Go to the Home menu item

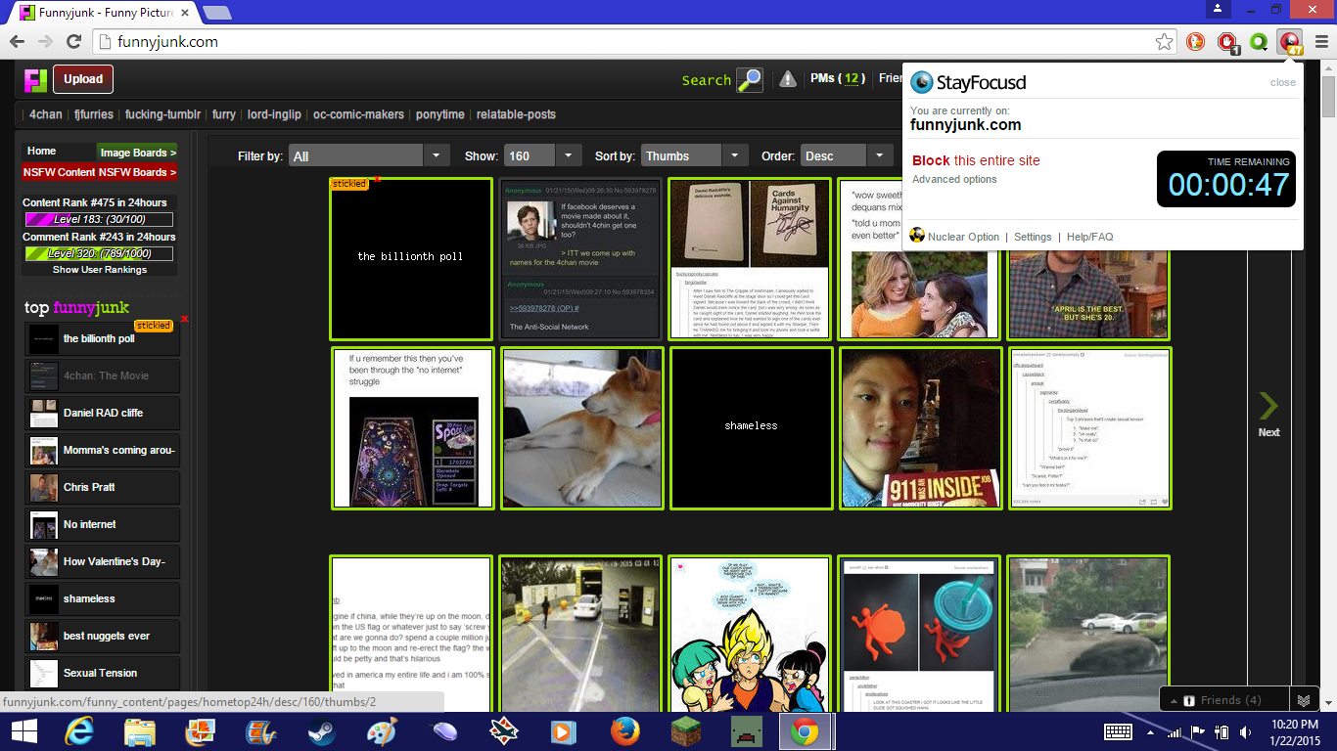[x=42, y=151]
